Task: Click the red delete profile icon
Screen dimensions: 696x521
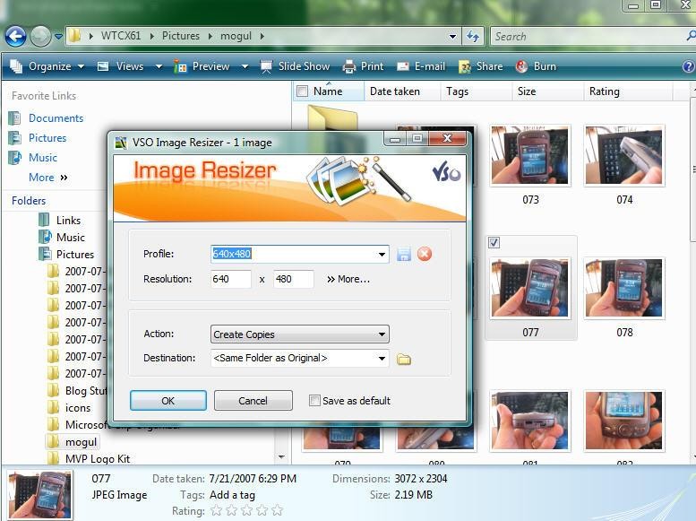Action: click(425, 255)
